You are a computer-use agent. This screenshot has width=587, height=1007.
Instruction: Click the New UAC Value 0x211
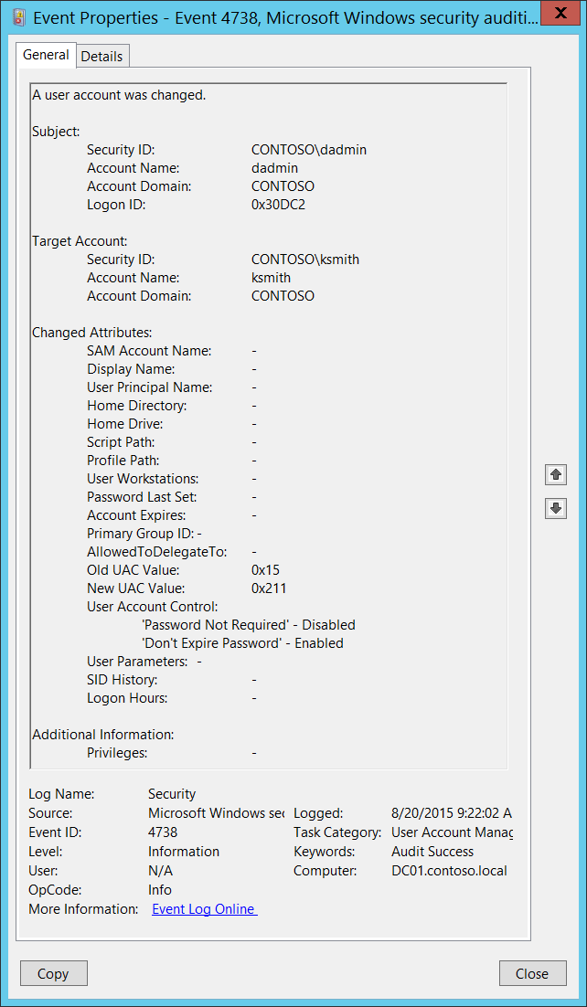pyautogui.click(x=269, y=588)
